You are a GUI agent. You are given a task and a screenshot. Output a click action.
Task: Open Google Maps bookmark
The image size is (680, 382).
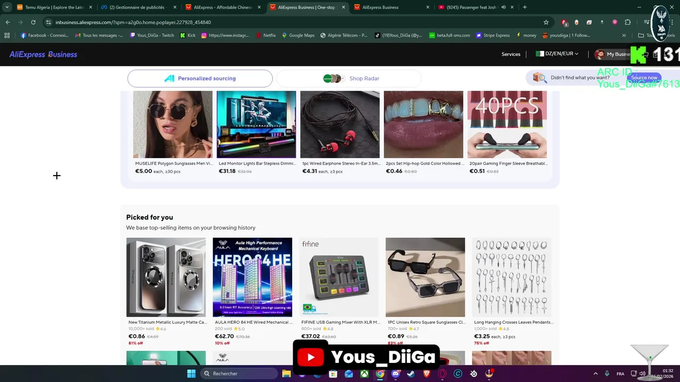tap(298, 36)
